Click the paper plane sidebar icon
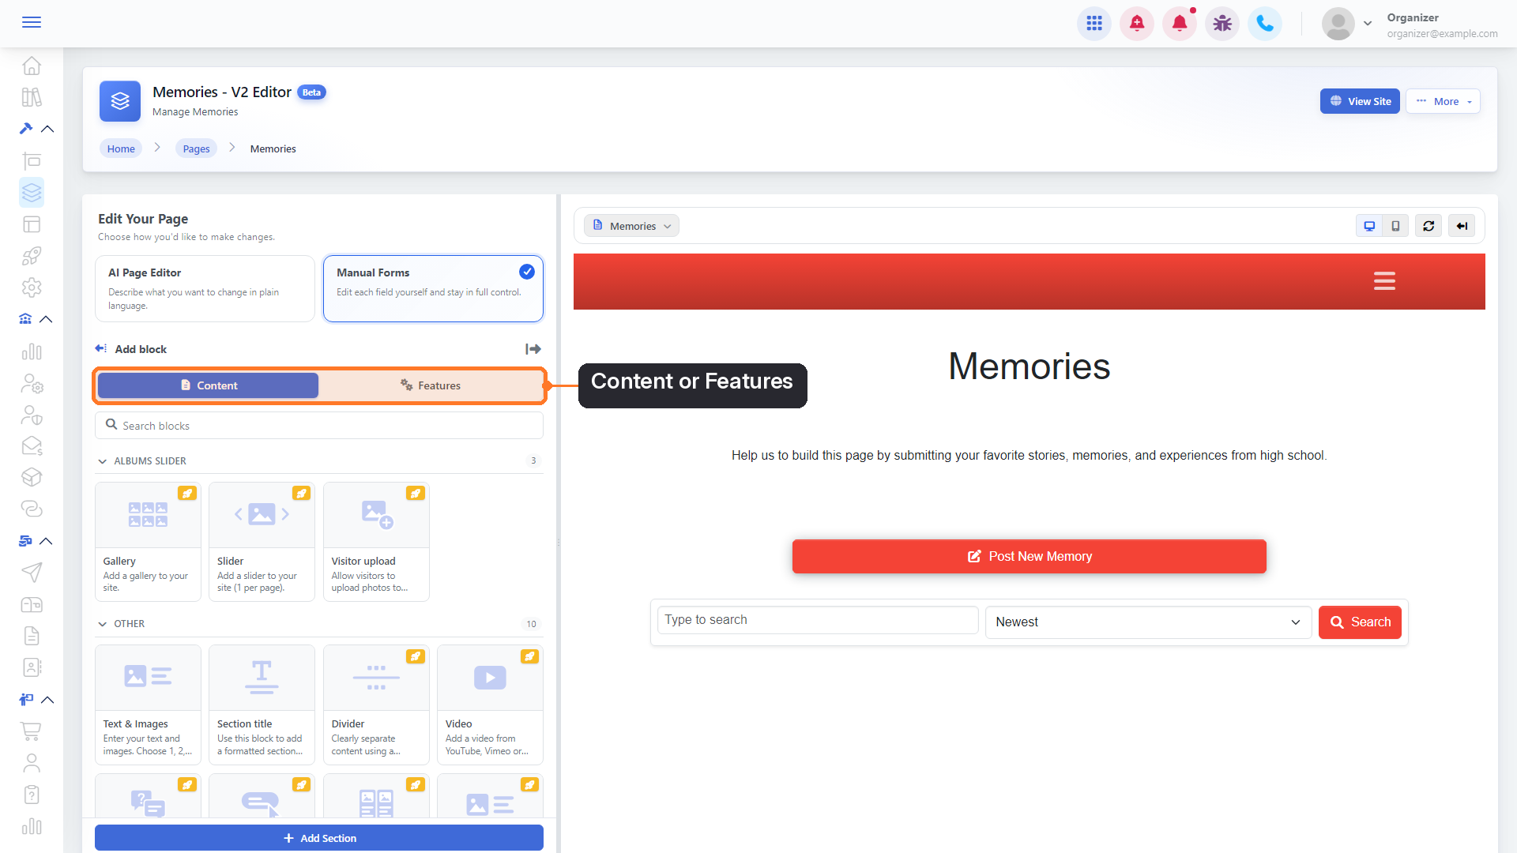This screenshot has width=1517, height=853. (32, 573)
